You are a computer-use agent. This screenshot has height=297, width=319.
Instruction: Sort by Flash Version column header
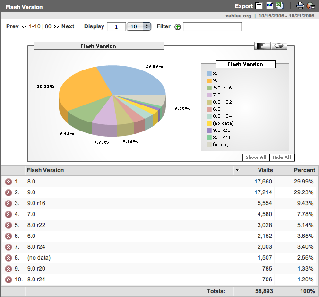click(x=45, y=170)
